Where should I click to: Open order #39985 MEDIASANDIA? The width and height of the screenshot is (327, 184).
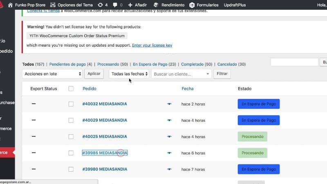click(x=105, y=153)
